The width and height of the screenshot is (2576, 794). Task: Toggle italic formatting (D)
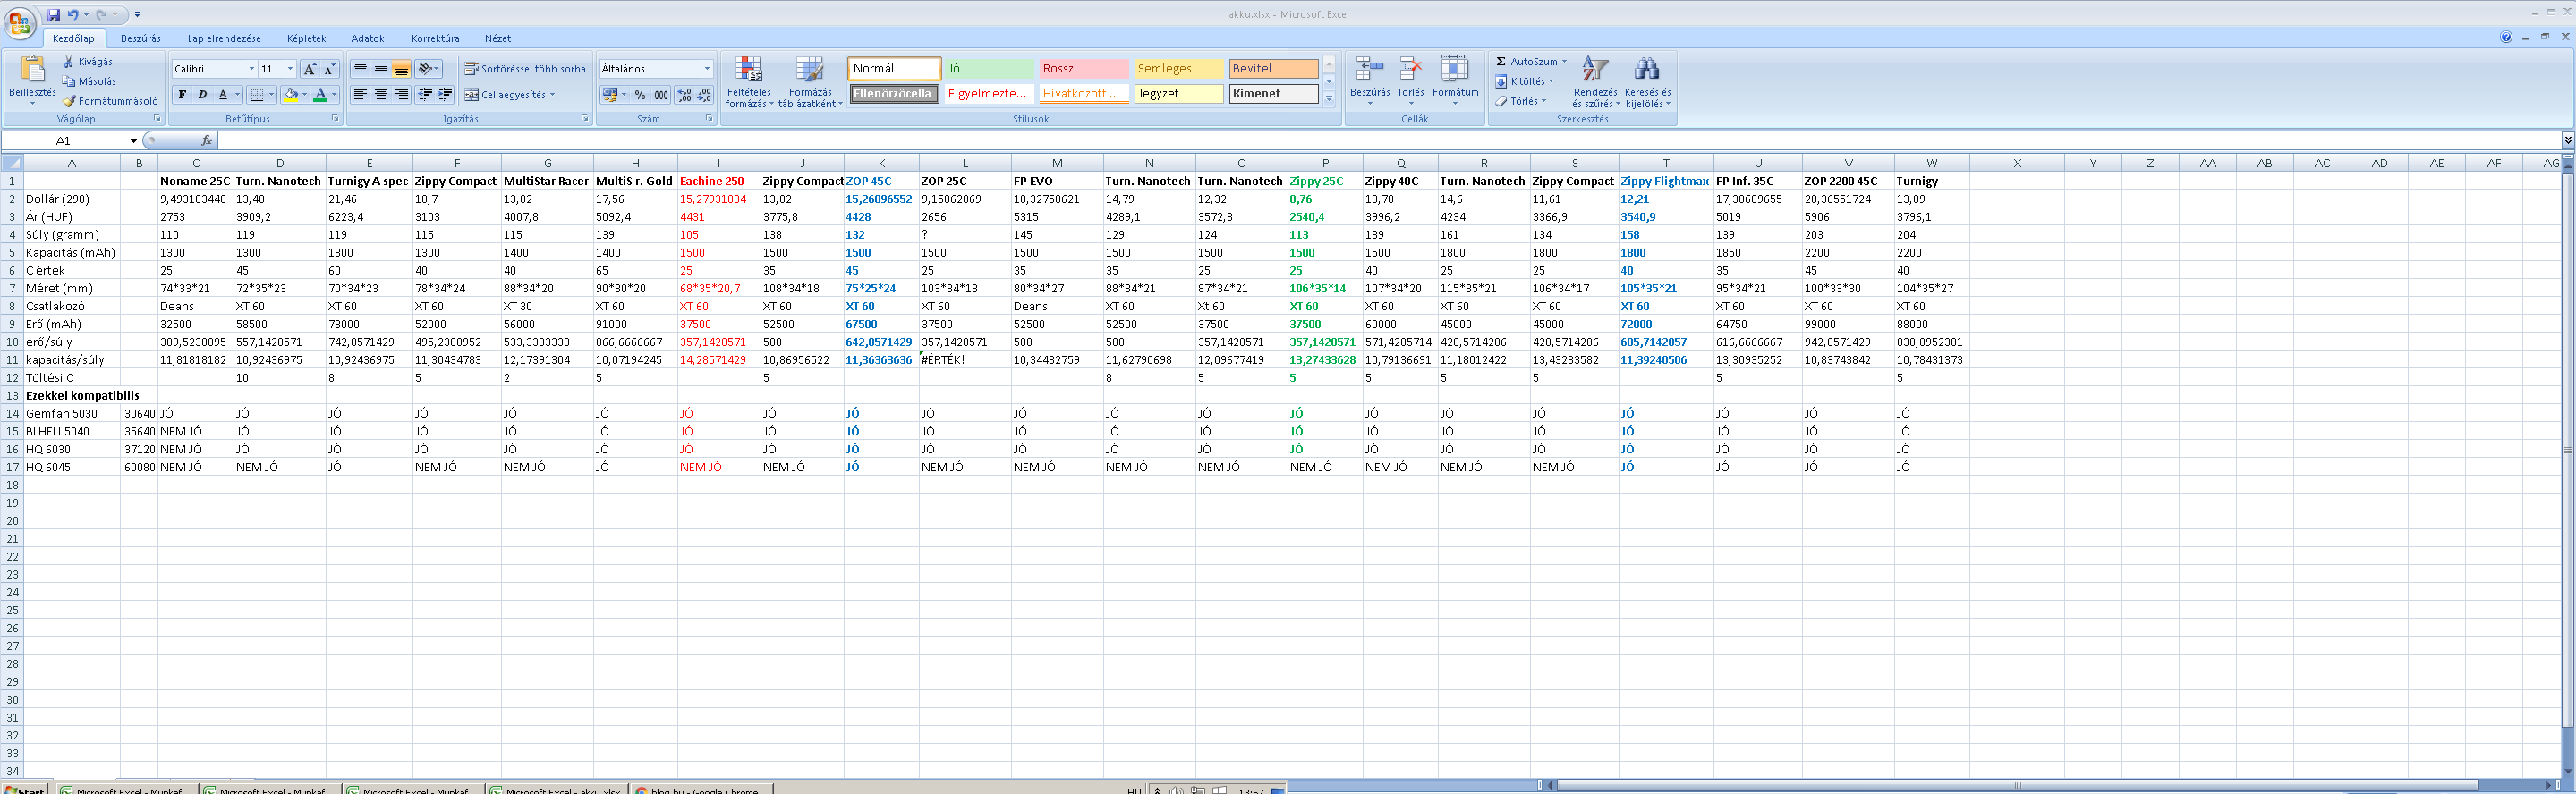(x=202, y=95)
